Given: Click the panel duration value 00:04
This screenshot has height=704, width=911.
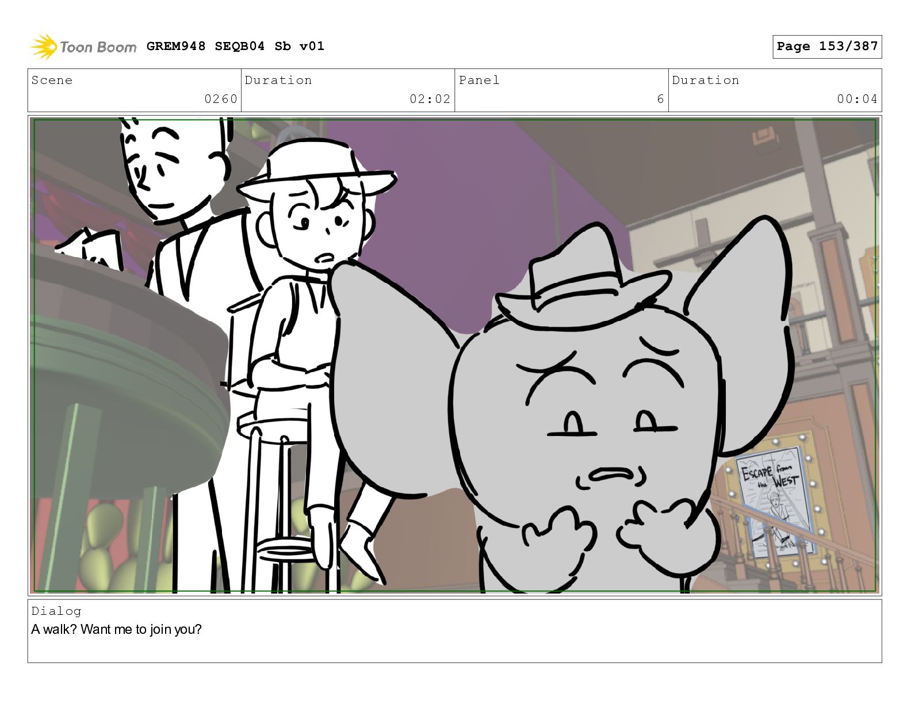Looking at the screenshot, I should [857, 99].
